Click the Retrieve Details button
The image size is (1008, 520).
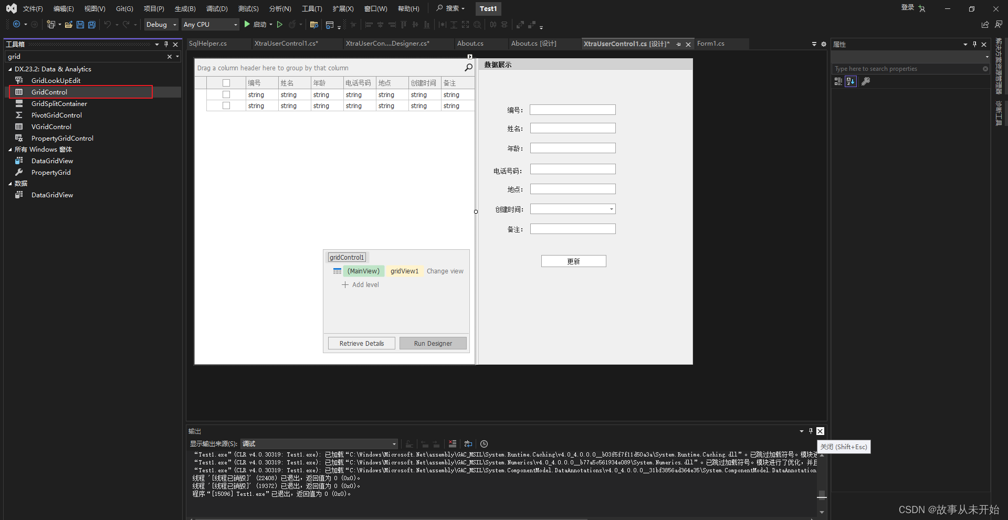point(361,343)
